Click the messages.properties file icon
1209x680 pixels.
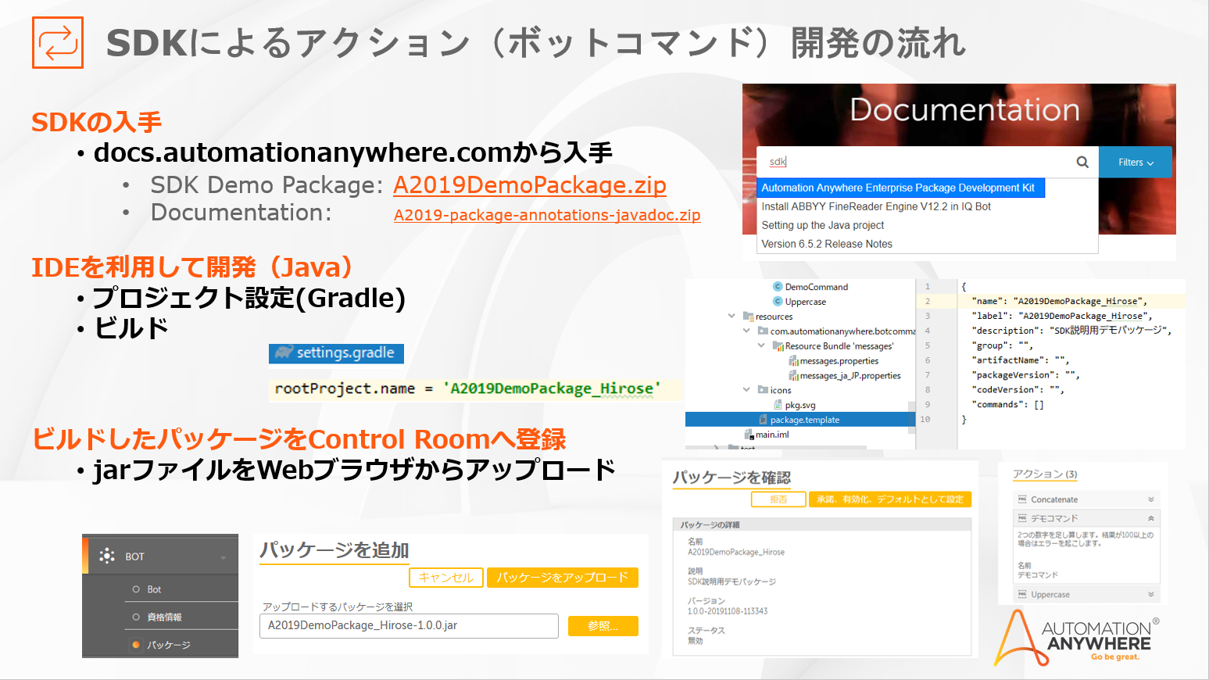coord(793,361)
